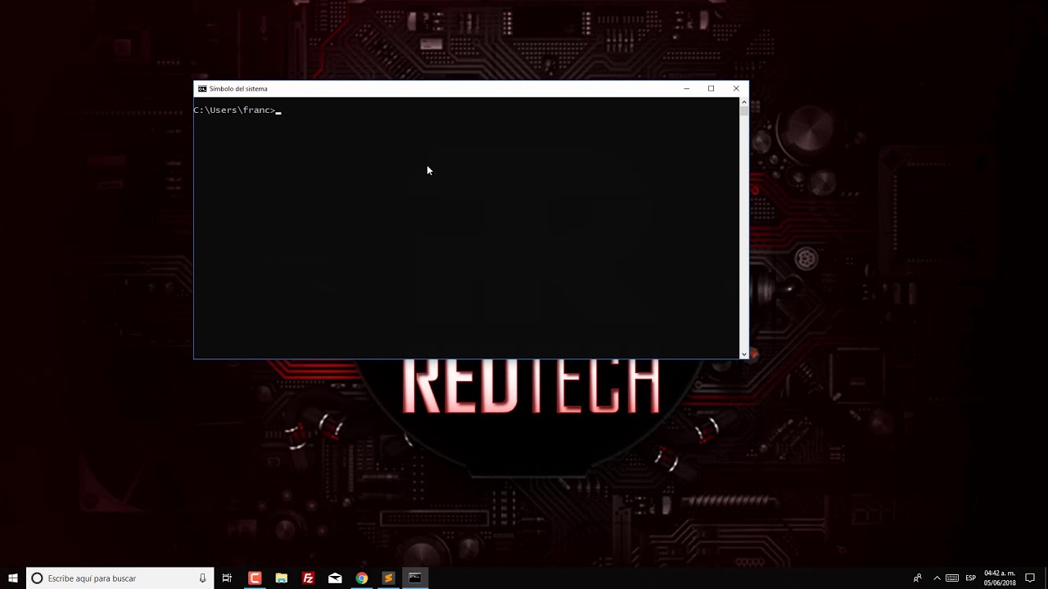Image resolution: width=1048 pixels, height=589 pixels.
Task: Open the People icon in system tray
Action: click(918, 578)
